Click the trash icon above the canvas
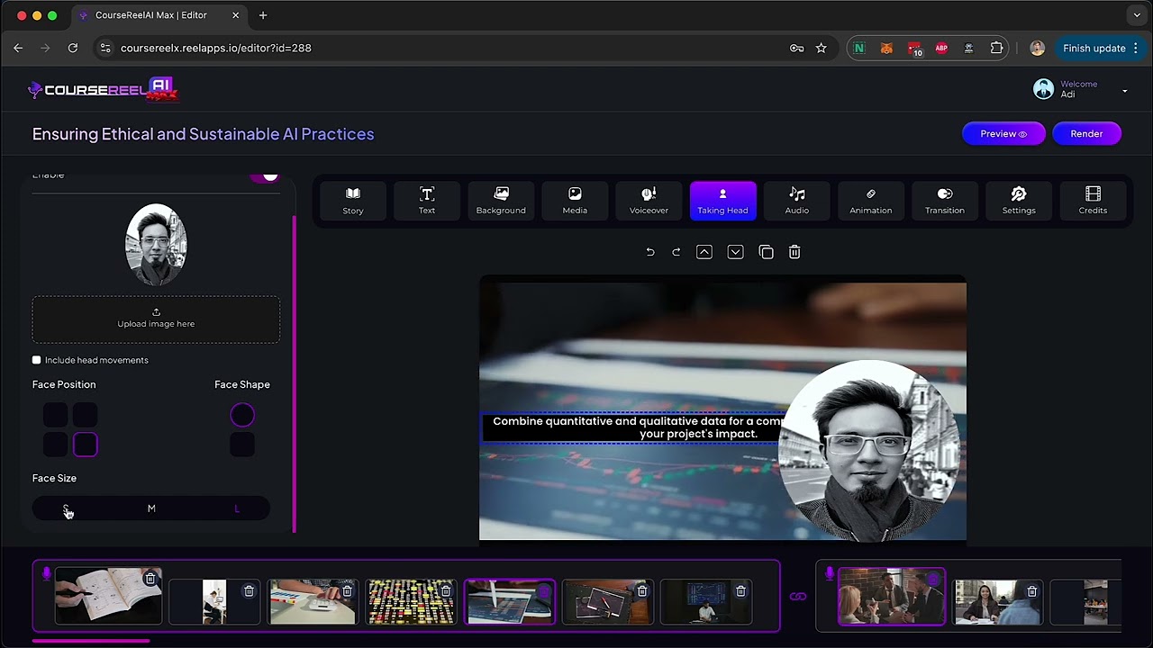The width and height of the screenshot is (1153, 648). pyautogui.click(x=794, y=252)
